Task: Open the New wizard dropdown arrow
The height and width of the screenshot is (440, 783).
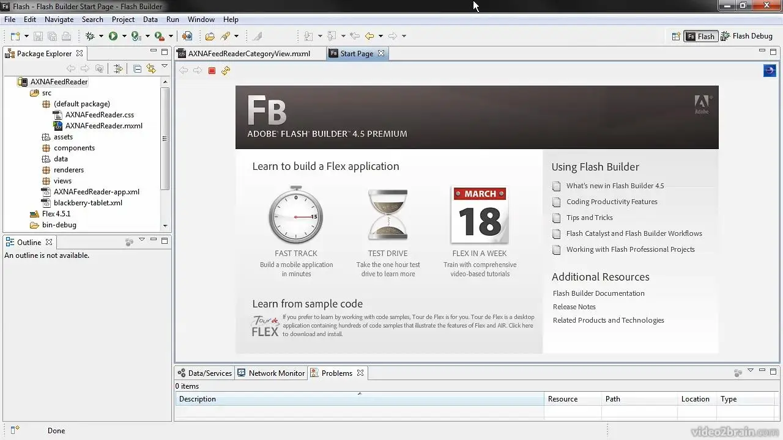Action: pos(25,37)
